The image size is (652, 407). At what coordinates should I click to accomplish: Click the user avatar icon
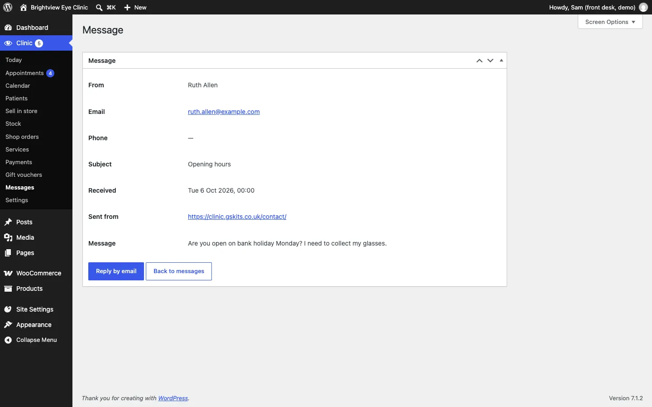(x=643, y=7)
